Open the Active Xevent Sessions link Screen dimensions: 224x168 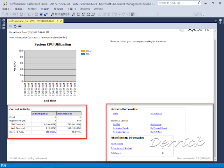(121, 148)
